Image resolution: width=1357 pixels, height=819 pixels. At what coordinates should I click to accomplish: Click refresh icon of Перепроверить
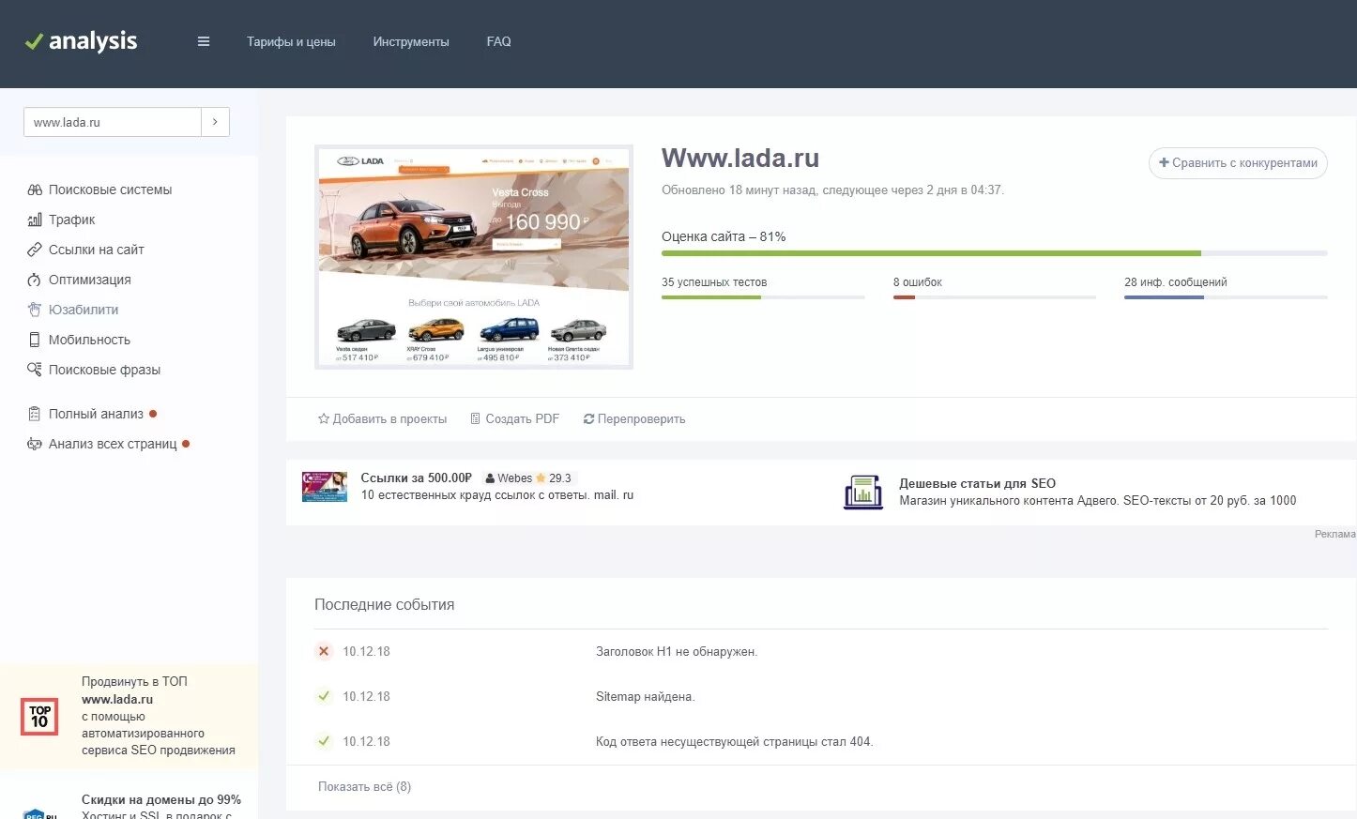tap(588, 419)
